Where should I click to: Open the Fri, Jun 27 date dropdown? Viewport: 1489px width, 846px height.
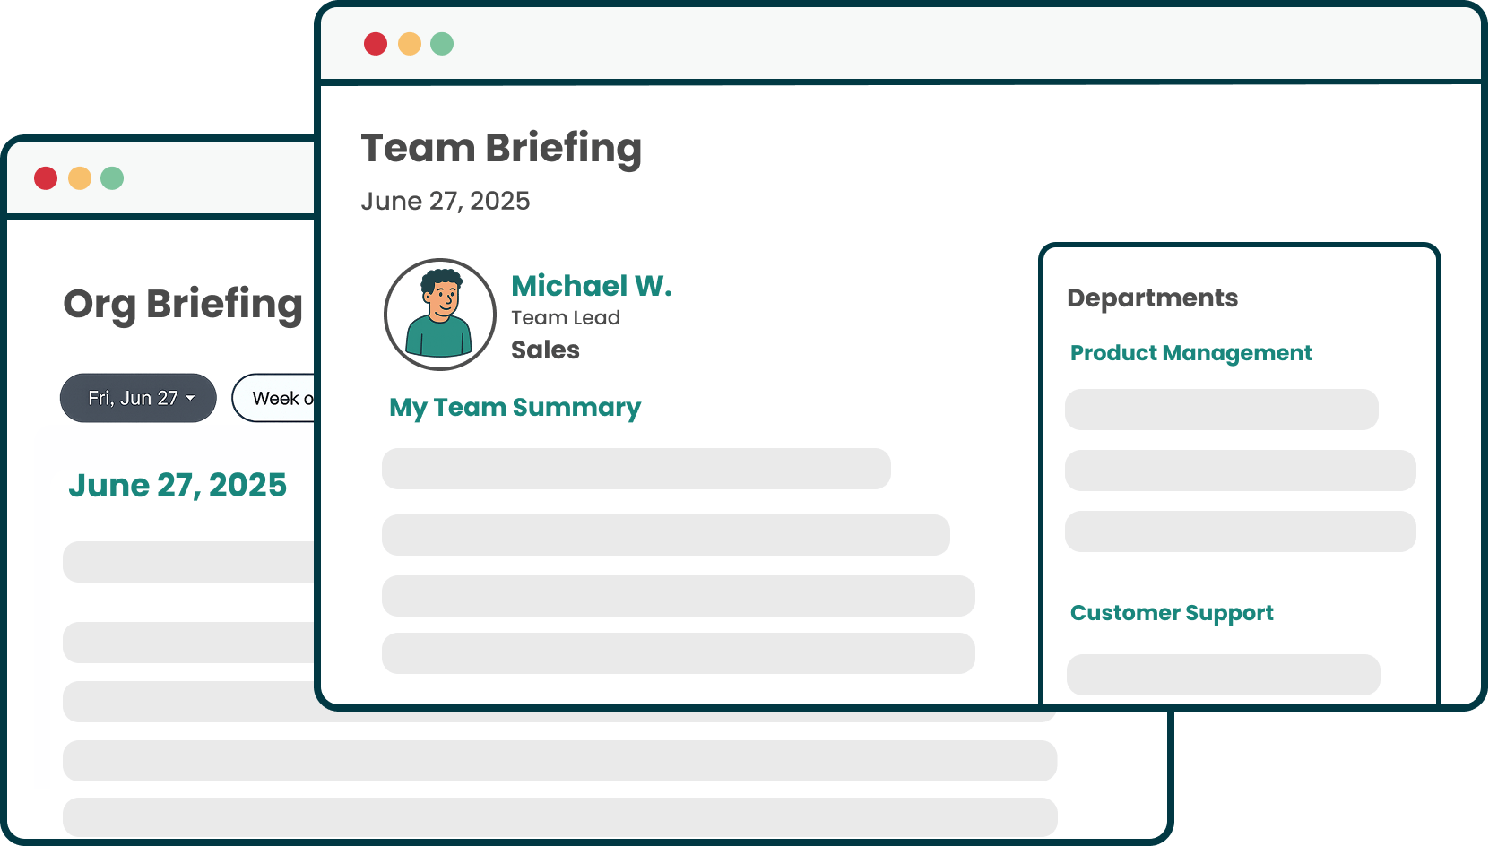click(x=138, y=398)
